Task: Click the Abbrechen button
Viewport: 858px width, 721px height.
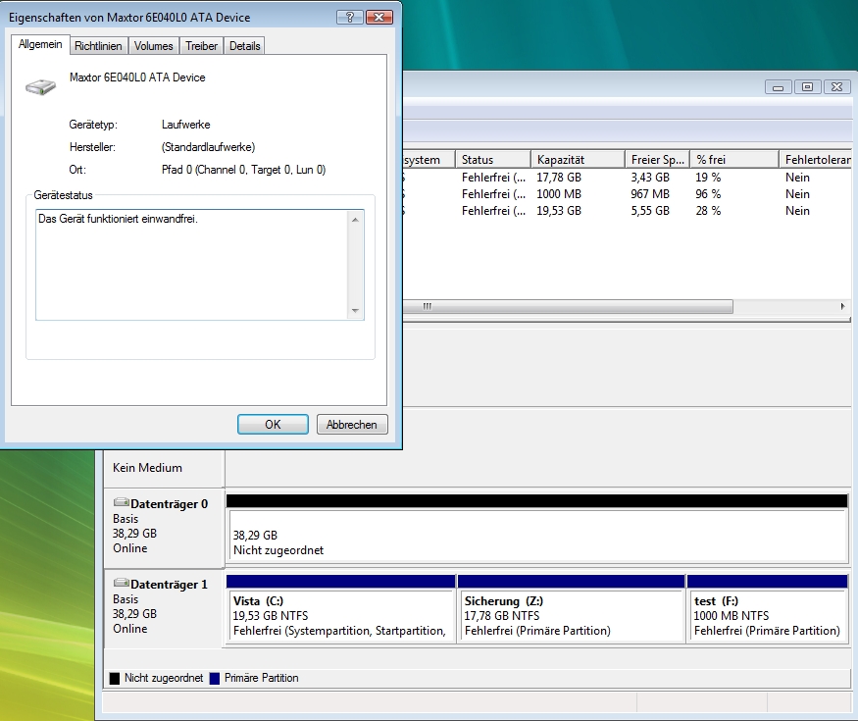Action: click(x=352, y=425)
